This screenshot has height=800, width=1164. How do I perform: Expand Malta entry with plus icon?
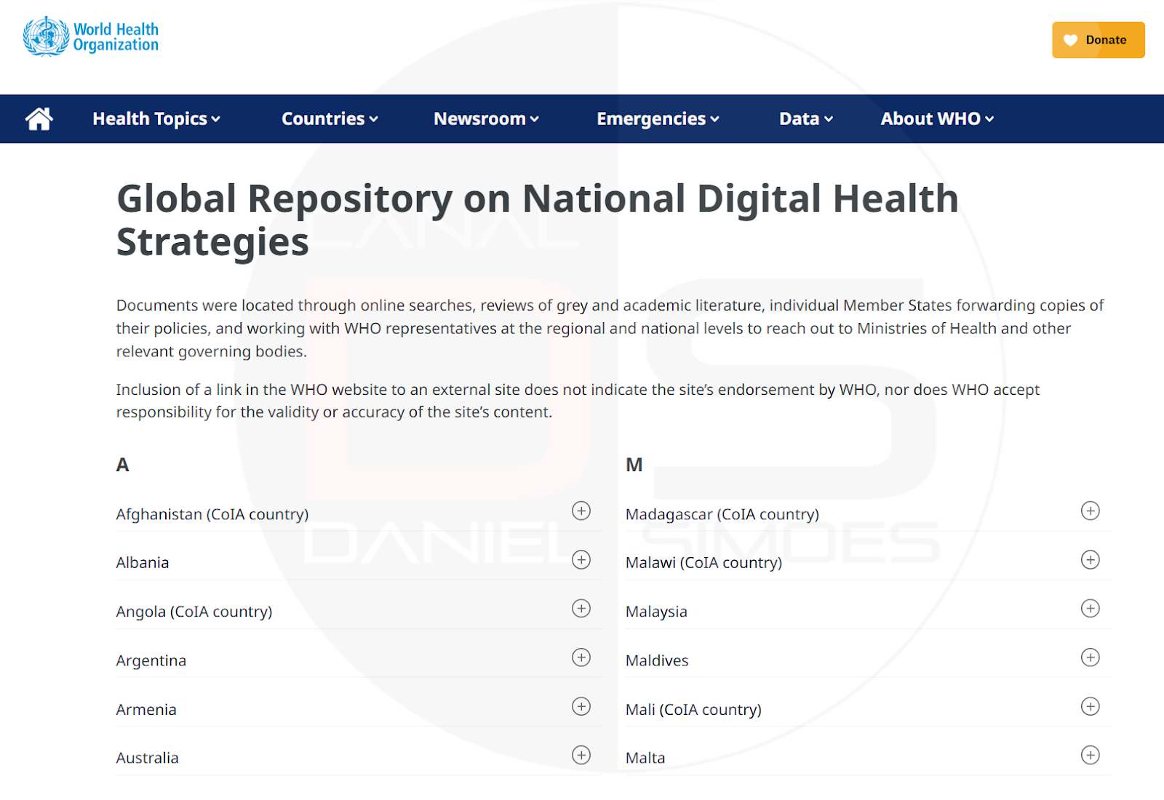[1090, 755]
